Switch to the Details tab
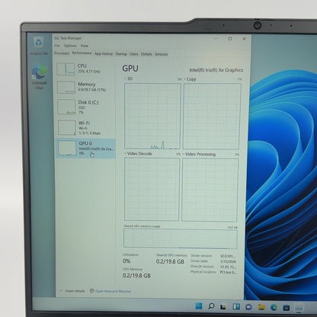This screenshot has width=317, height=317. point(146,54)
